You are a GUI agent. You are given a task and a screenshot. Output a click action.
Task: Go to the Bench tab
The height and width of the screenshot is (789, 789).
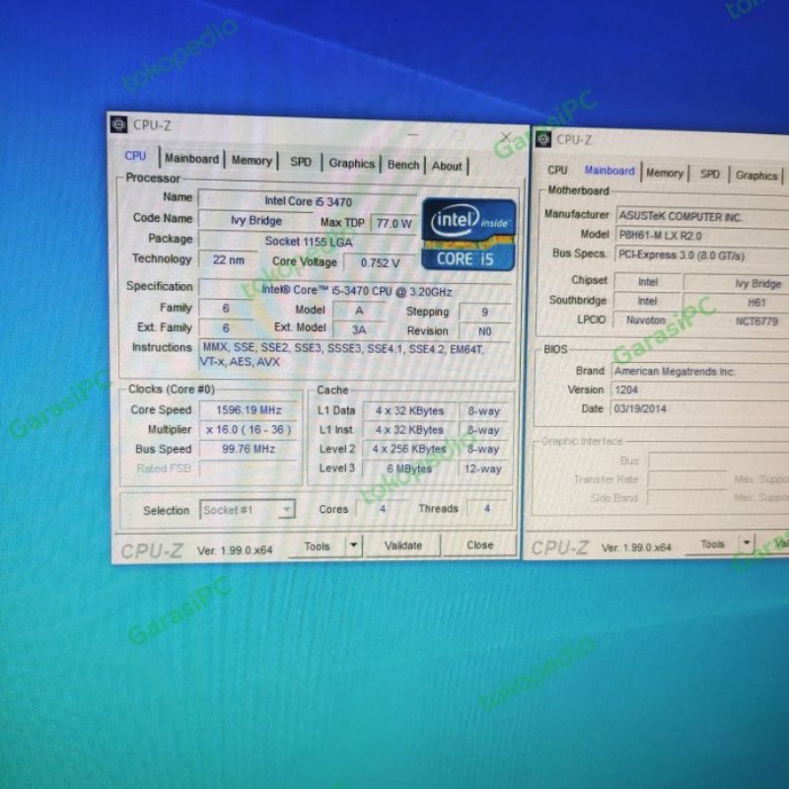click(x=403, y=165)
